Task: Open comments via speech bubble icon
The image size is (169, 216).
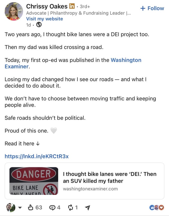Action: pyautogui.click(x=52, y=208)
